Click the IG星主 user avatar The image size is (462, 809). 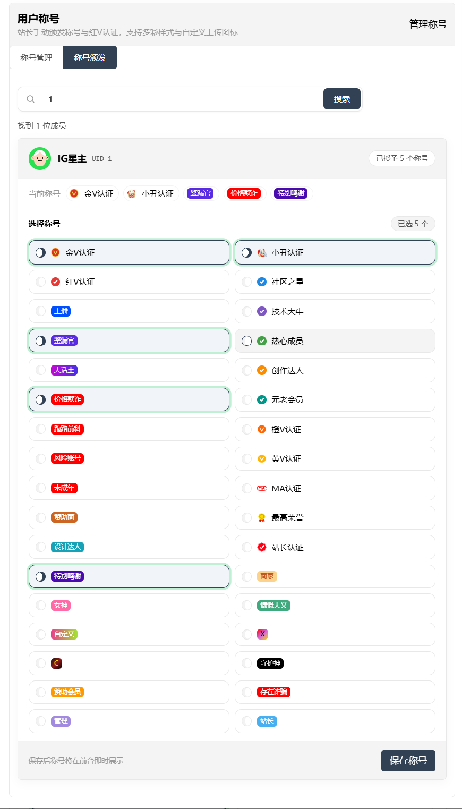(x=40, y=158)
